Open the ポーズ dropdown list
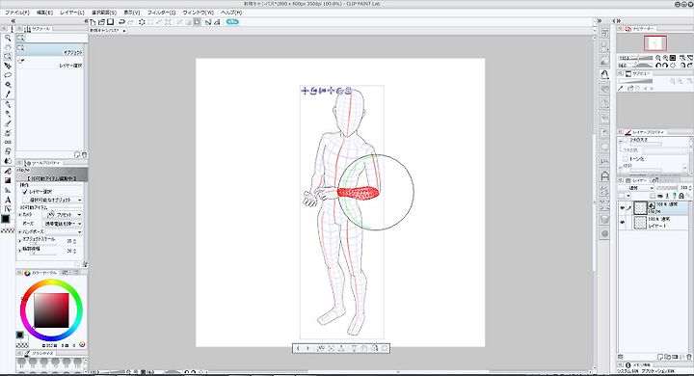This screenshot has height=376, width=694. tap(63, 224)
